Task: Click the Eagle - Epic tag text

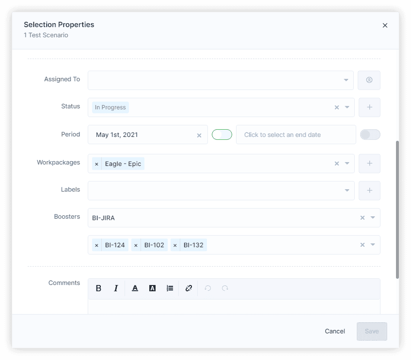Action: click(x=123, y=164)
